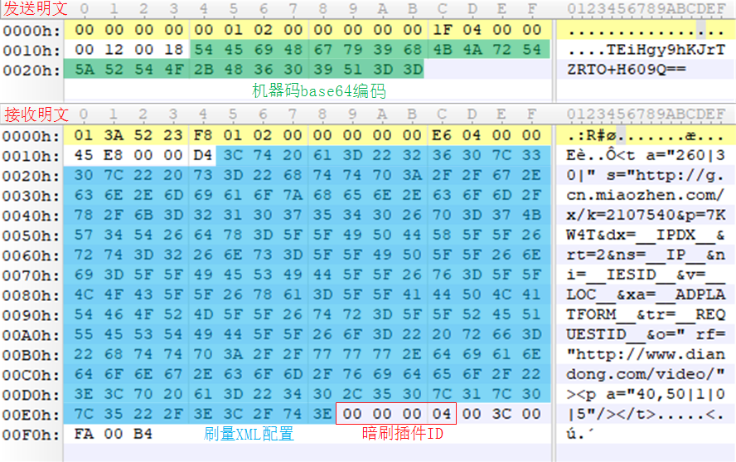Select byte B4 in the 00F0h row

pos(143,434)
